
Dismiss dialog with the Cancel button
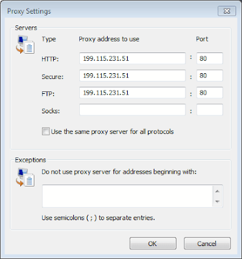[208, 243]
